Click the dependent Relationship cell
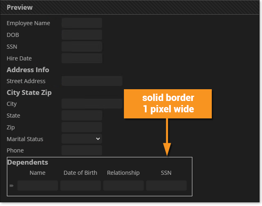Screen dimensions: 262x206 click(124, 186)
